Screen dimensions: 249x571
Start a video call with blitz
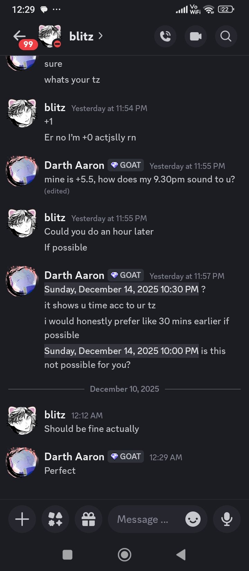click(196, 36)
